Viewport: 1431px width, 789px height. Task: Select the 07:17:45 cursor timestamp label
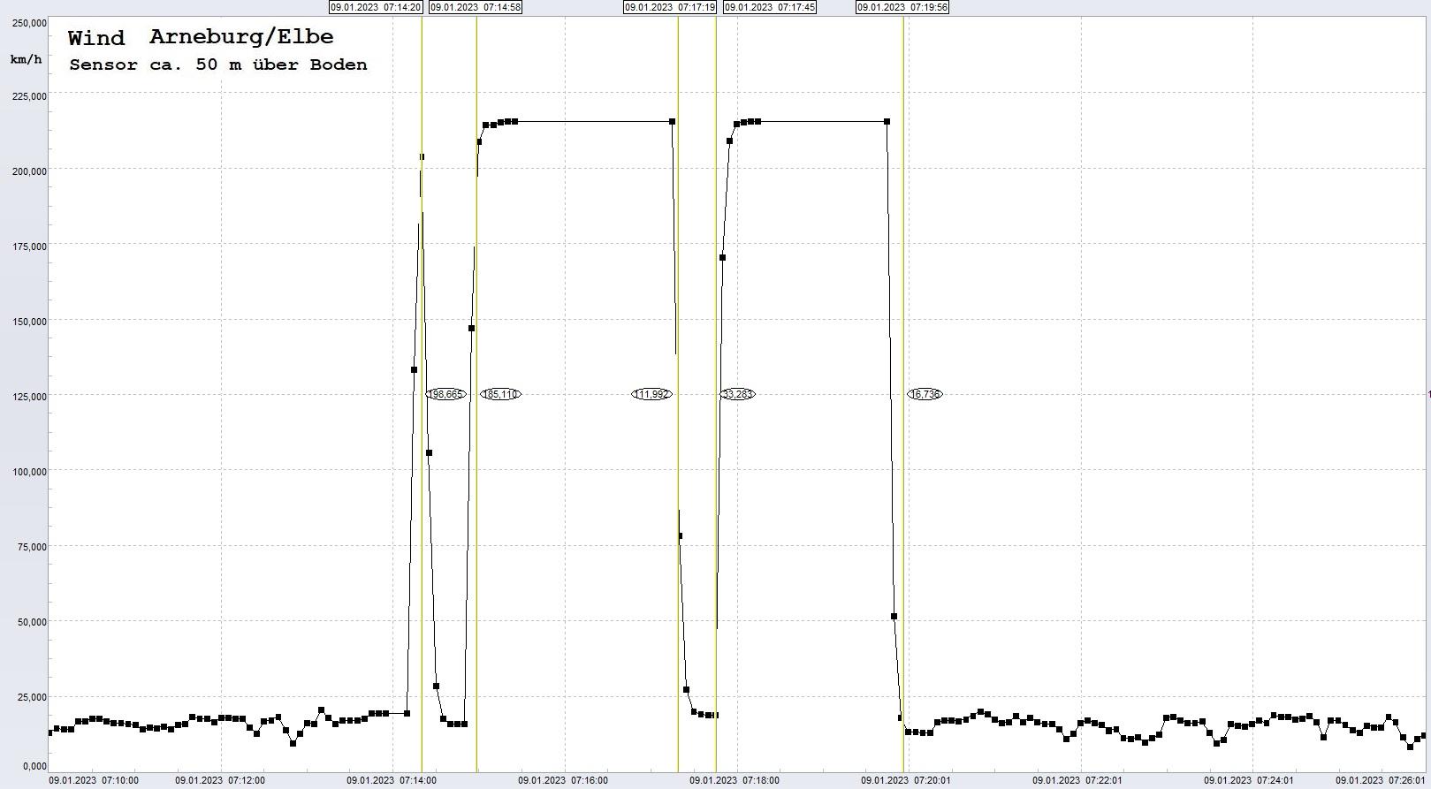click(x=770, y=7)
